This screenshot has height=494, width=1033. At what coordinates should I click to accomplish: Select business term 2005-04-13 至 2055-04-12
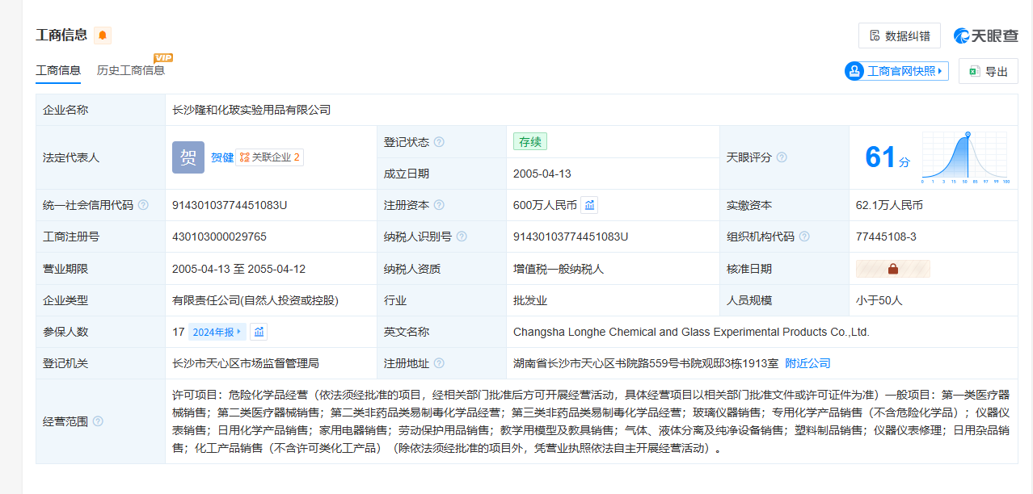[239, 269]
